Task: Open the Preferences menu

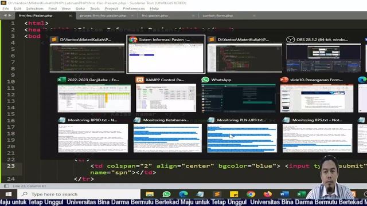Action: tap(134, 9)
